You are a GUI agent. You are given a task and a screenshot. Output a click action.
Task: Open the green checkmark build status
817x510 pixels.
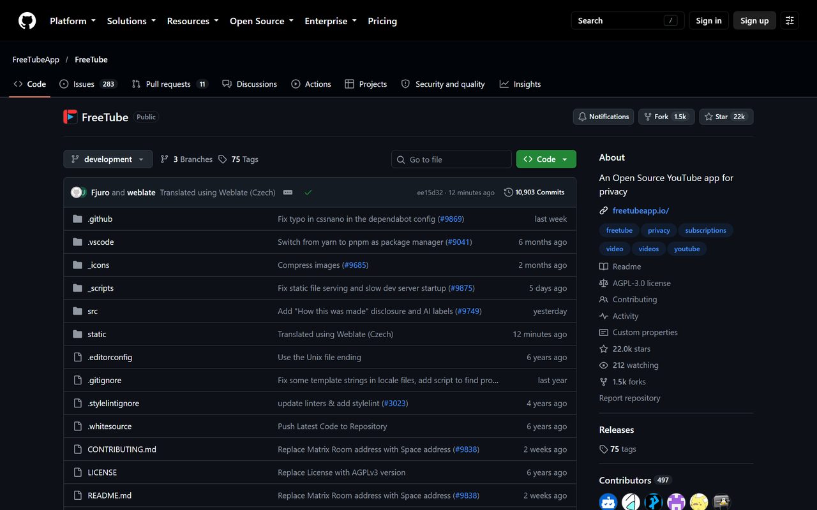tap(308, 193)
